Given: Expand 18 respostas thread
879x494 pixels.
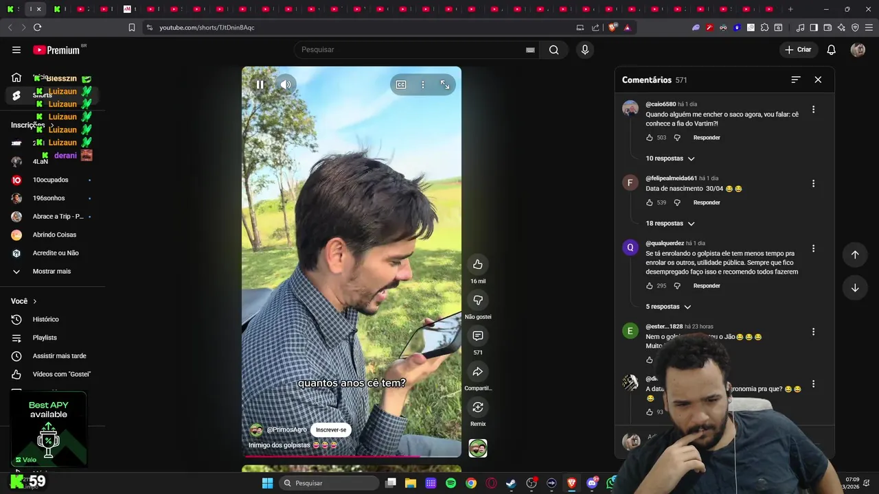Looking at the screenshot, I should (670, 224).
